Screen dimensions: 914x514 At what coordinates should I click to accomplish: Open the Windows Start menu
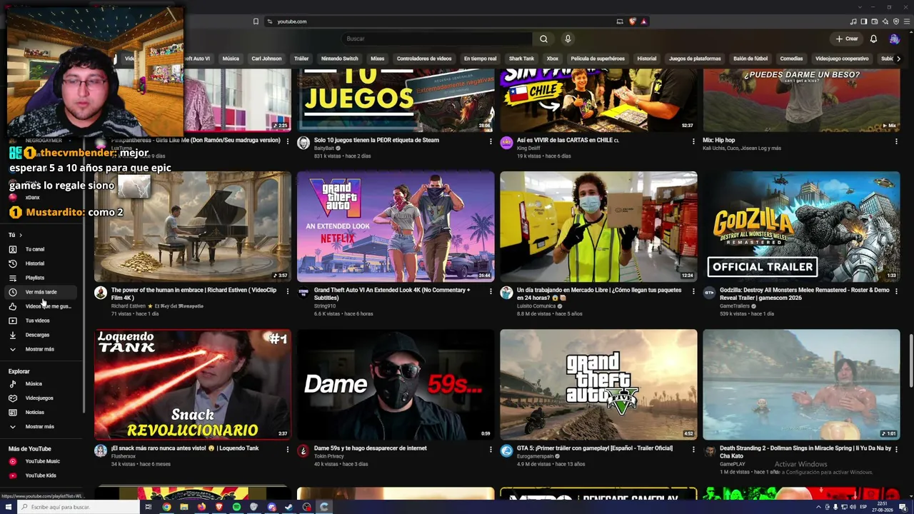click(x=7, y=507)
